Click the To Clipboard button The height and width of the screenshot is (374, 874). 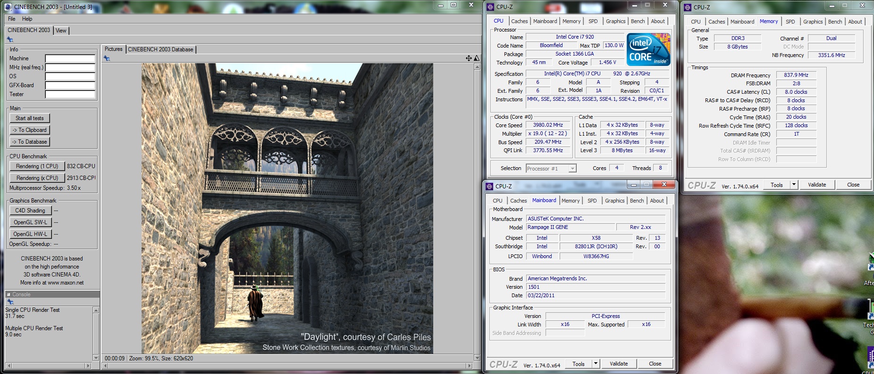click(30, 130)
